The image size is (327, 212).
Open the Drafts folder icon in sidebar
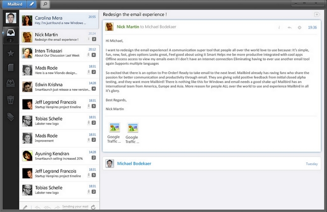(x=11, y=68)
